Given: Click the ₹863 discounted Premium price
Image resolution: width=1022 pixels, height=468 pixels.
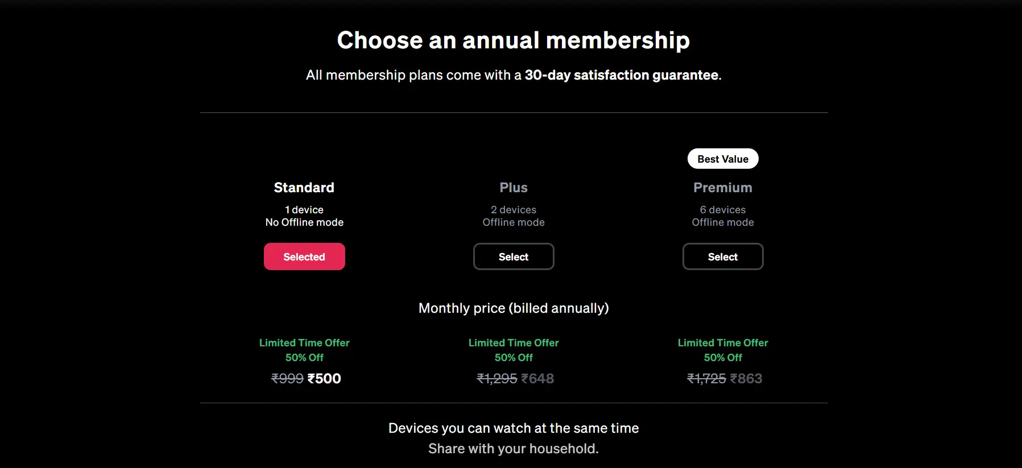Looking at the screenshot, I should [x=747, y=378].
